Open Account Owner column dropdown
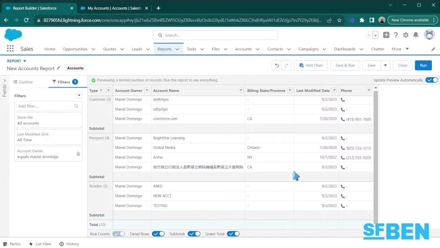 click(x=146, y=91)
